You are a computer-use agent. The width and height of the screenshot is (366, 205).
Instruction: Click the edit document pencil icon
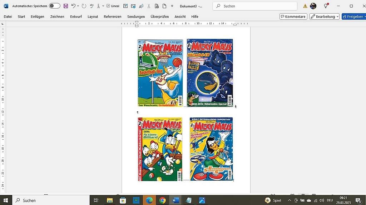125,6
